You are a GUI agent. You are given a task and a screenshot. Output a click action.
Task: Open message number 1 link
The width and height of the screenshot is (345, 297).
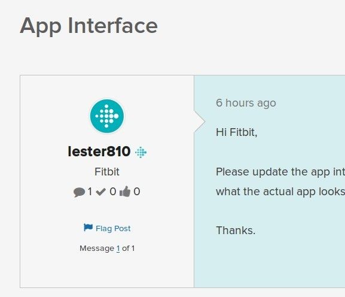pyautogui.click(x=118, y=248)
